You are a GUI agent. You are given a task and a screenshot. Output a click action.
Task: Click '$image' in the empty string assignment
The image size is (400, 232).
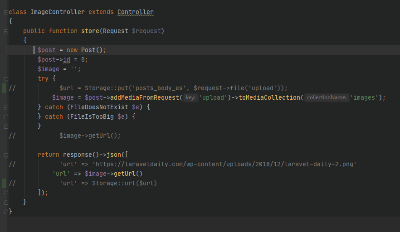(x=49, y=69)
